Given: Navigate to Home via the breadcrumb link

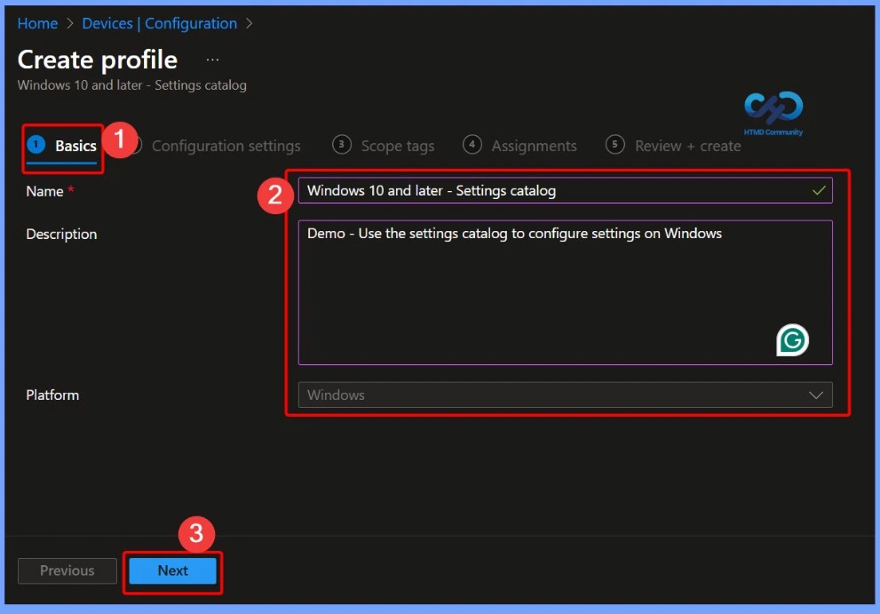Looking at the screenshot, I should tap(37, 23).
